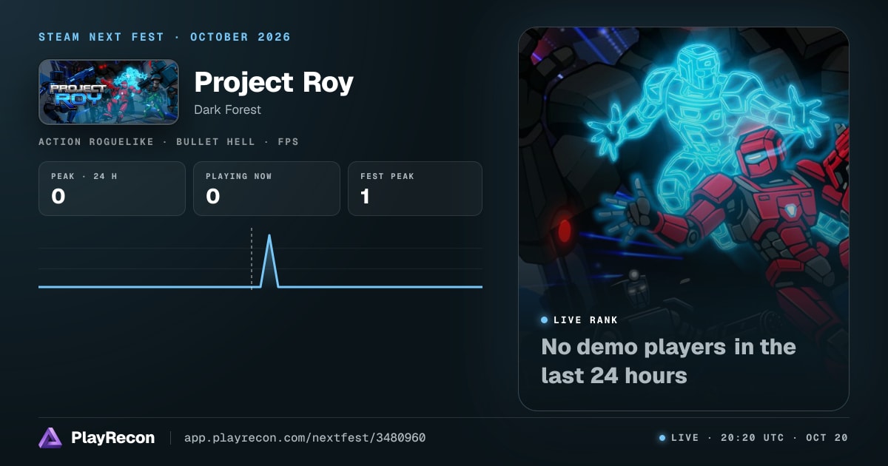Select the Fest Peak stat card
This screenshot has width=888, height=466.
tap(415, 189)
